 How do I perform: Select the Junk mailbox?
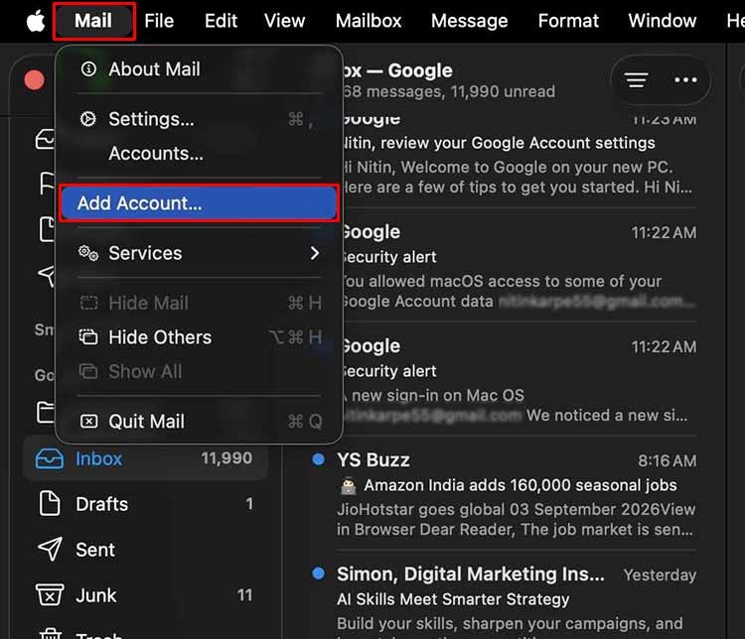click(x=145, y=595)
